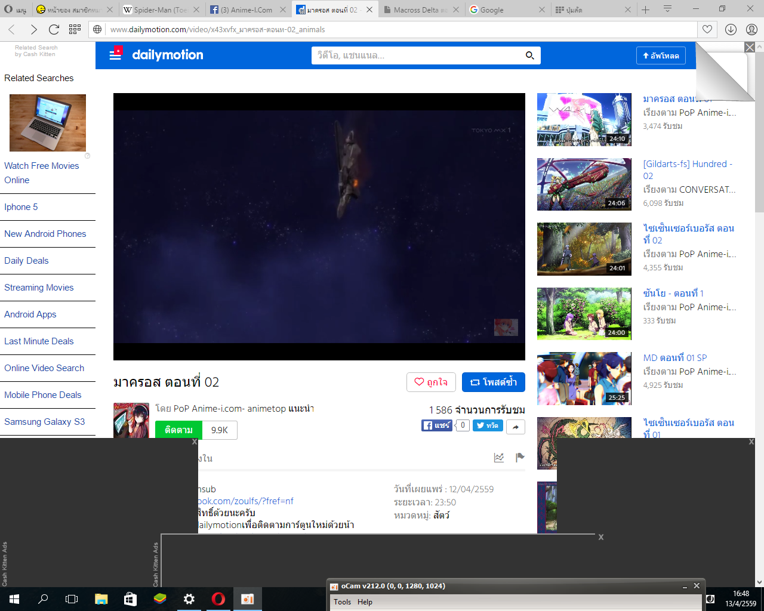The width and height of the screenshot is (764, 611).
Task: Open the 24:10 duration video thumbnail
Action: tap(584, 119)
